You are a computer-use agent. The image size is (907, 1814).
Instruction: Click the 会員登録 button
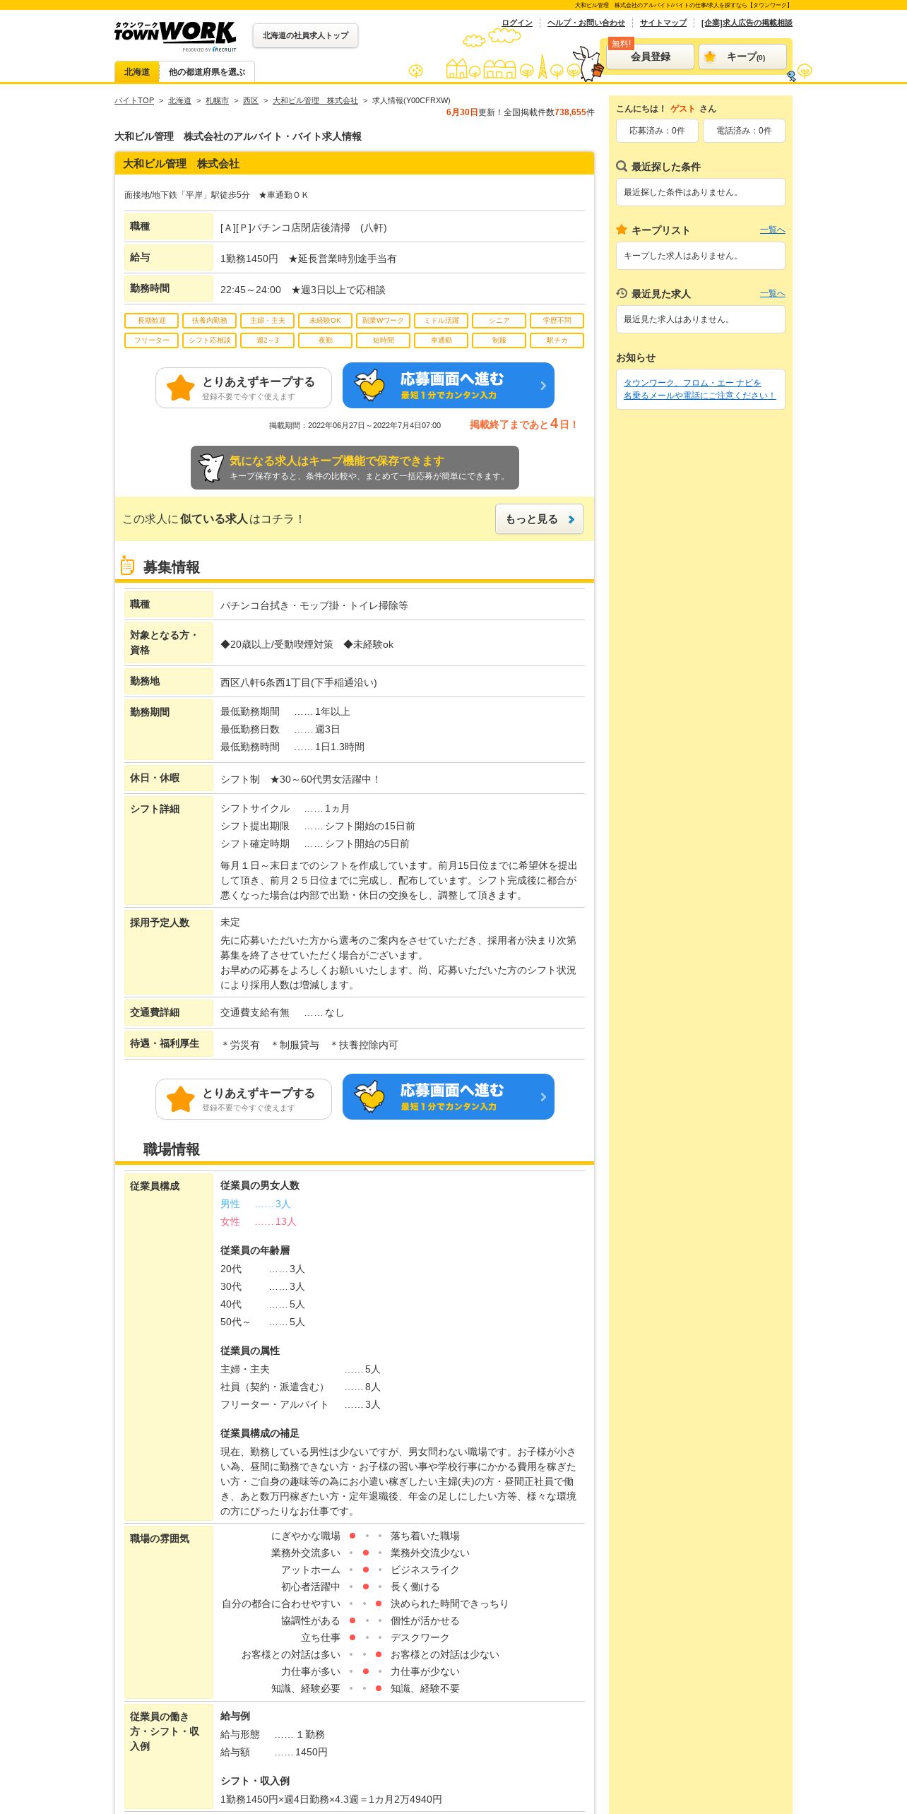pos(651,57)
